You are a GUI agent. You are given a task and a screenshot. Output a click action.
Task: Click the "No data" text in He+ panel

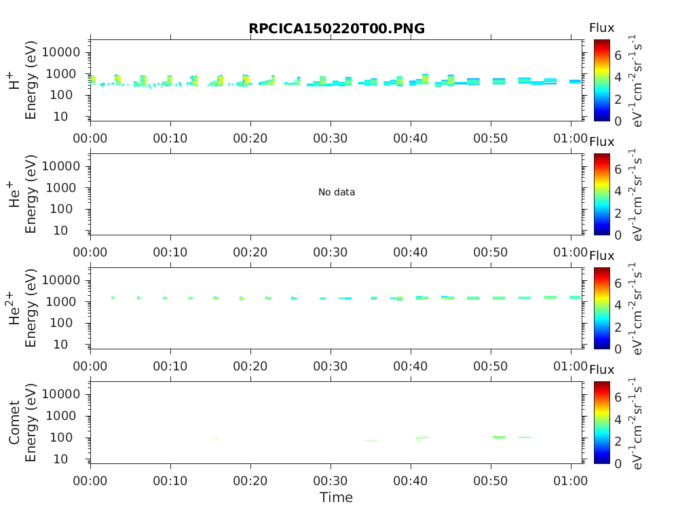click(337, 192)
